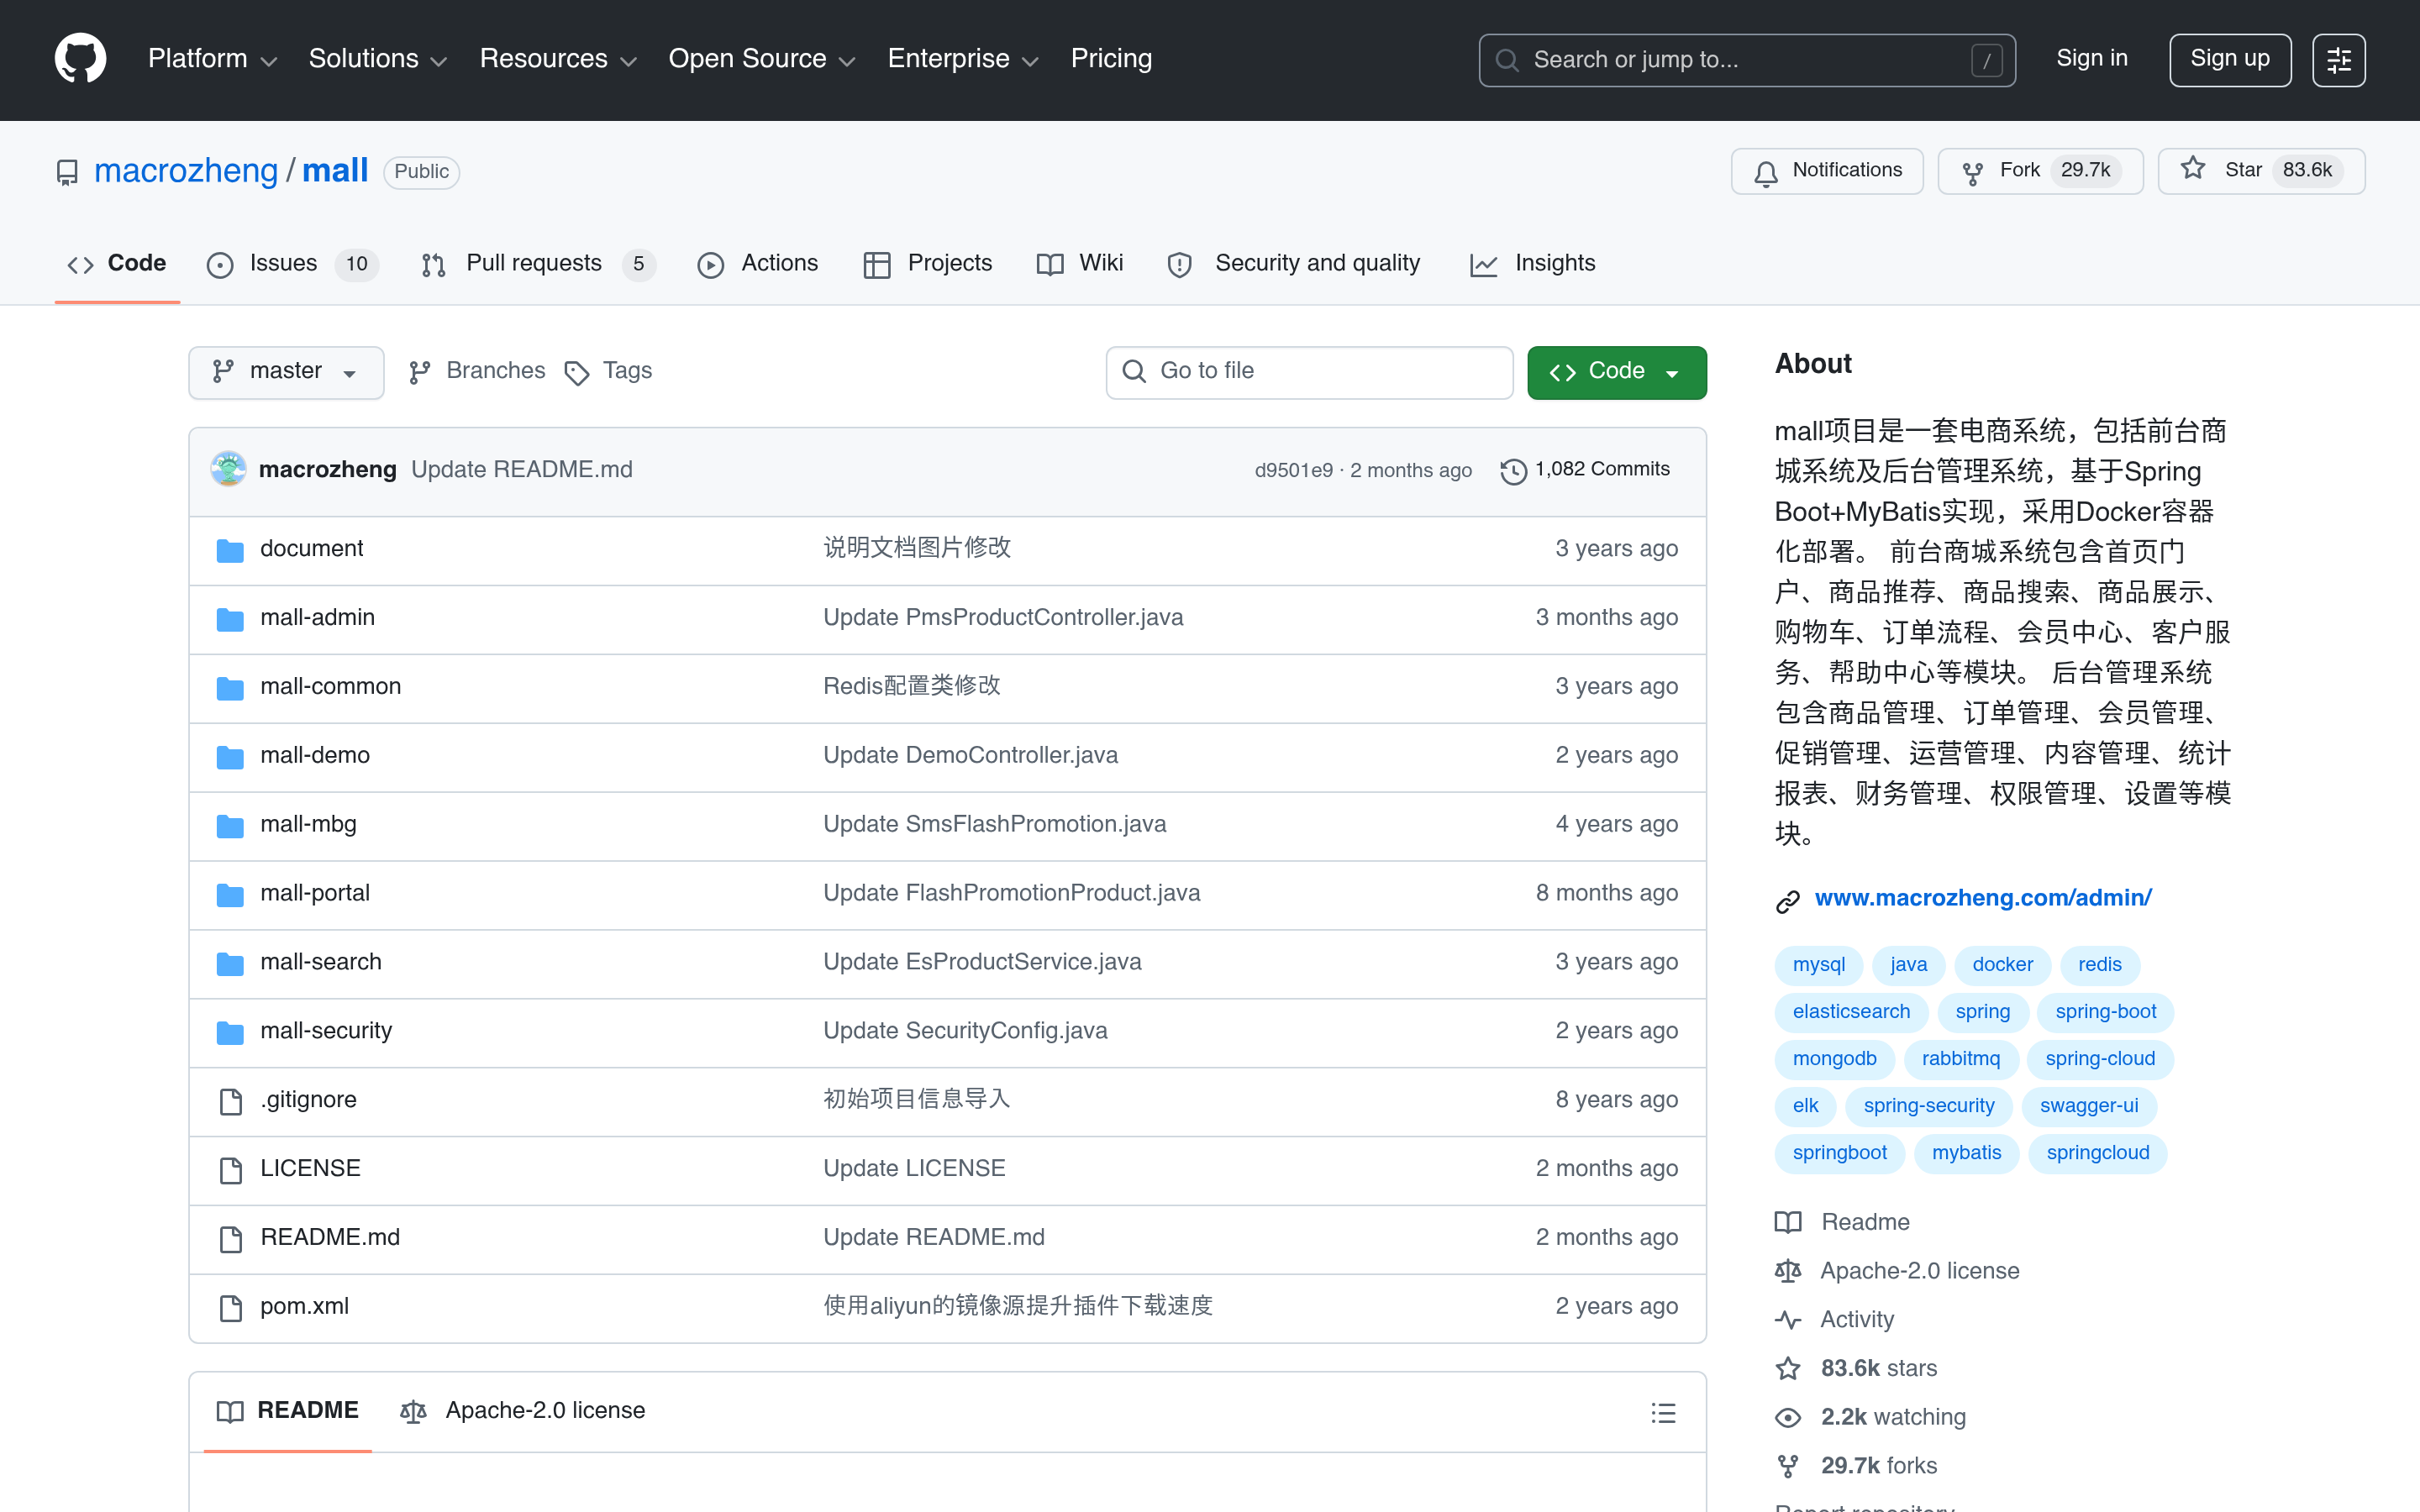Click the Update DemoController.java commit message
Image resolution: width=2420 pixels, height=1512 pixels.
pyautogui.click(x=970, y=756)
